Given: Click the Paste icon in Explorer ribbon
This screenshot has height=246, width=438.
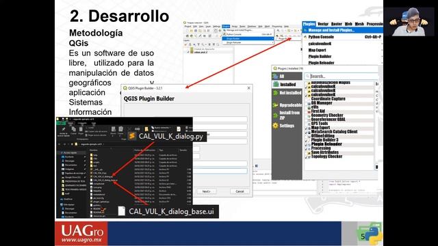Looking at the screenshot, I should click(x=81, y=129).
